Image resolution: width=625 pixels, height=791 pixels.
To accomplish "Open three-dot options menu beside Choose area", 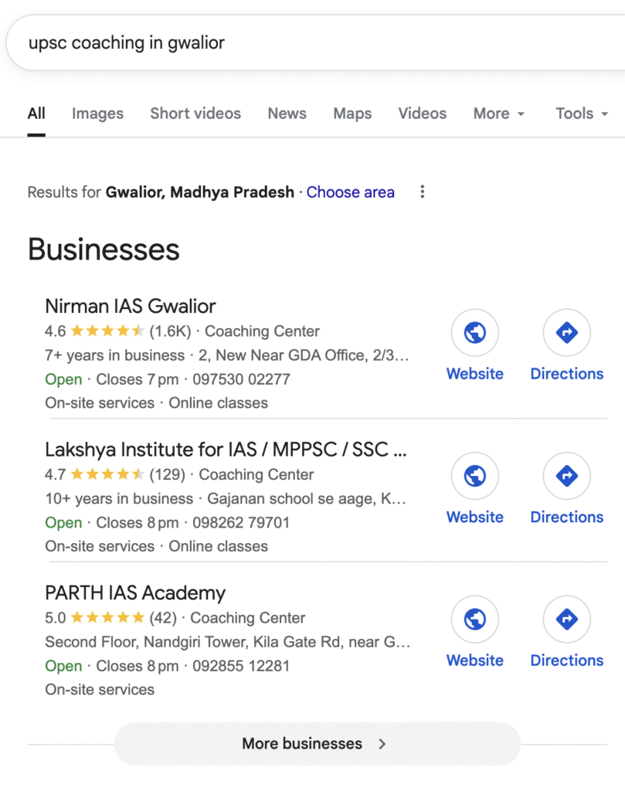I will pyautogui.click(x=422, y=192).
